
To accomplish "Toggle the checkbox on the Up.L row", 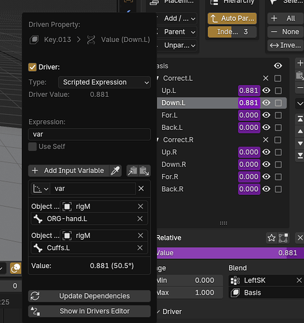I will [278, 90].
